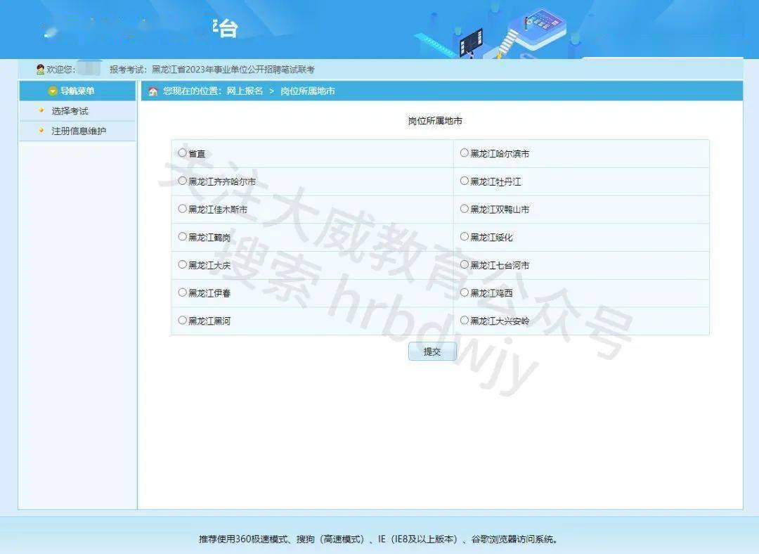759x554 pixels.
Task: Click the 提交 submit button
Action: click(x=432, y=352)
